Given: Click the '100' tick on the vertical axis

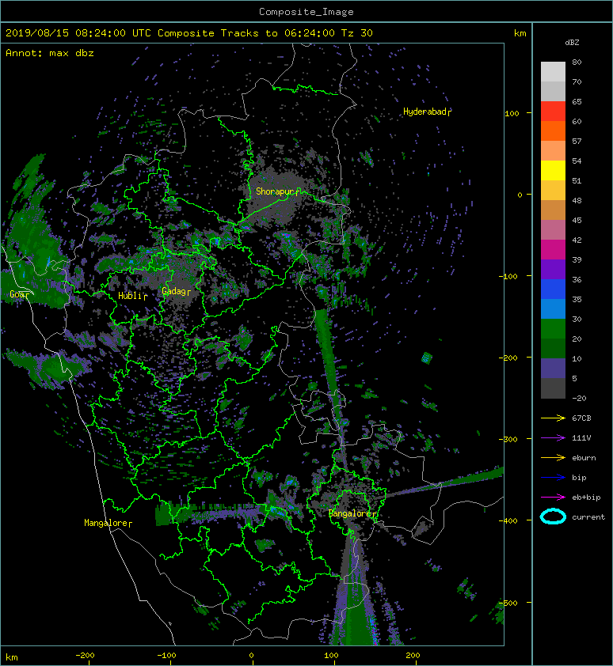Looking at the screenshot, I should tap(512, 113).
